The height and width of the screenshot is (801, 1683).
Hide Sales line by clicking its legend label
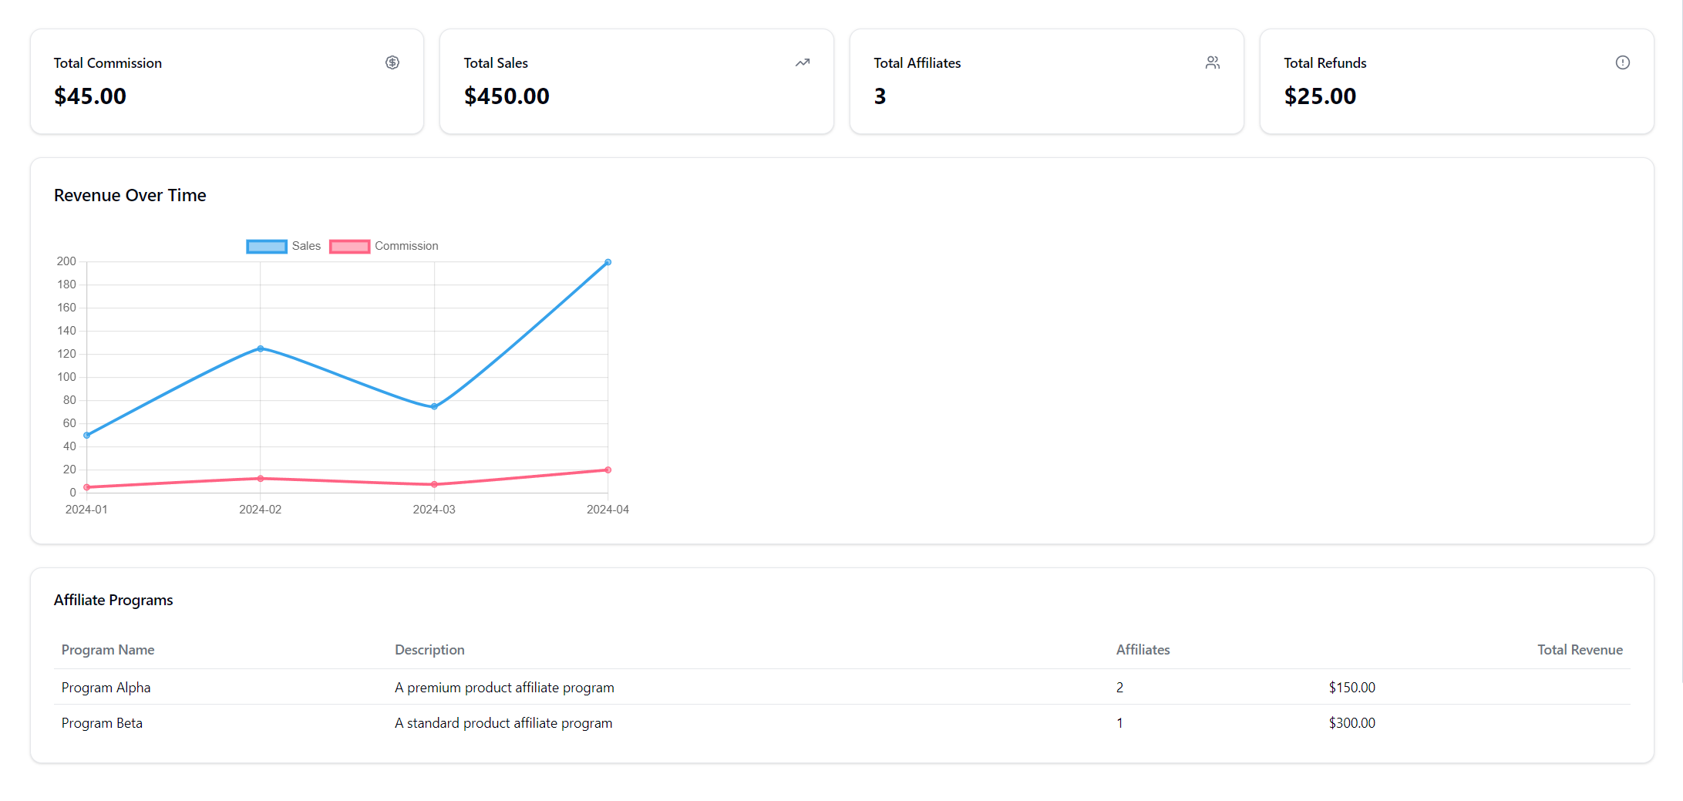(305, 246)
